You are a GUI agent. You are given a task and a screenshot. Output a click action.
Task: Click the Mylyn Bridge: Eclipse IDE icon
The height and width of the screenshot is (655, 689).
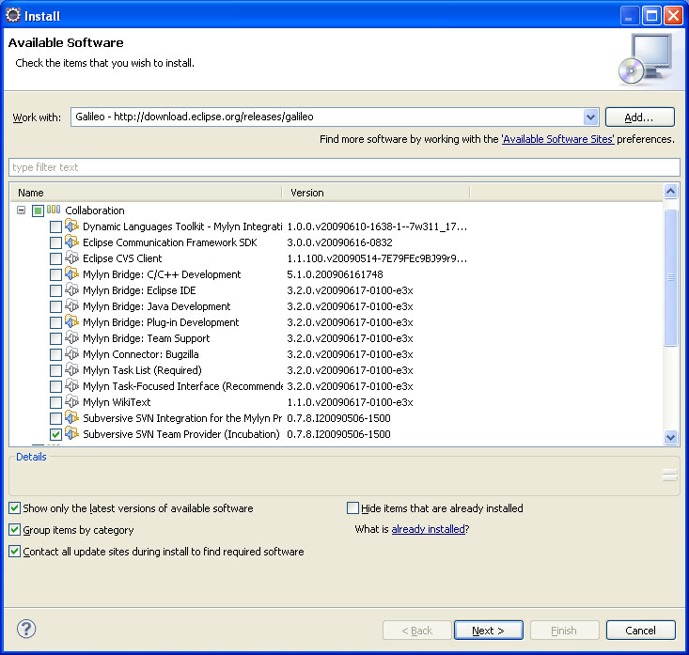point(71,290)
